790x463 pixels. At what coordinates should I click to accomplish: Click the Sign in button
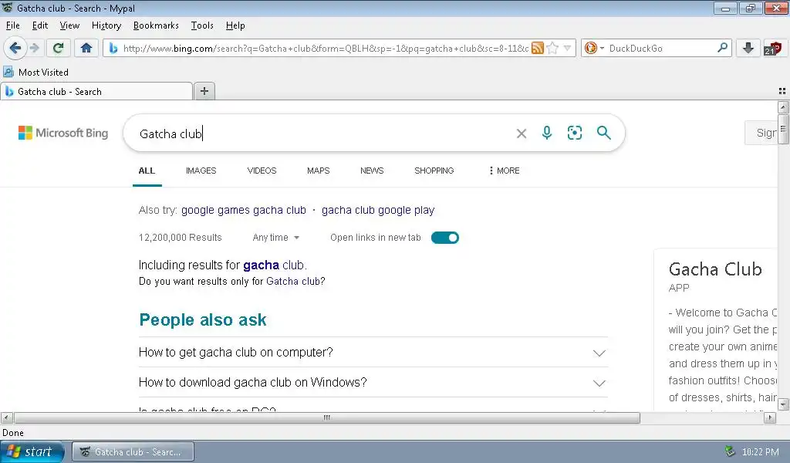[761, 133]
